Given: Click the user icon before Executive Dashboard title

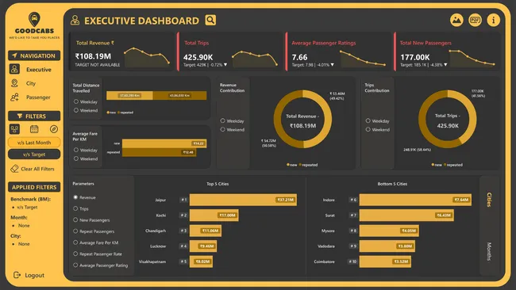Looking at the screenshot, I should [x=75, y=20].
